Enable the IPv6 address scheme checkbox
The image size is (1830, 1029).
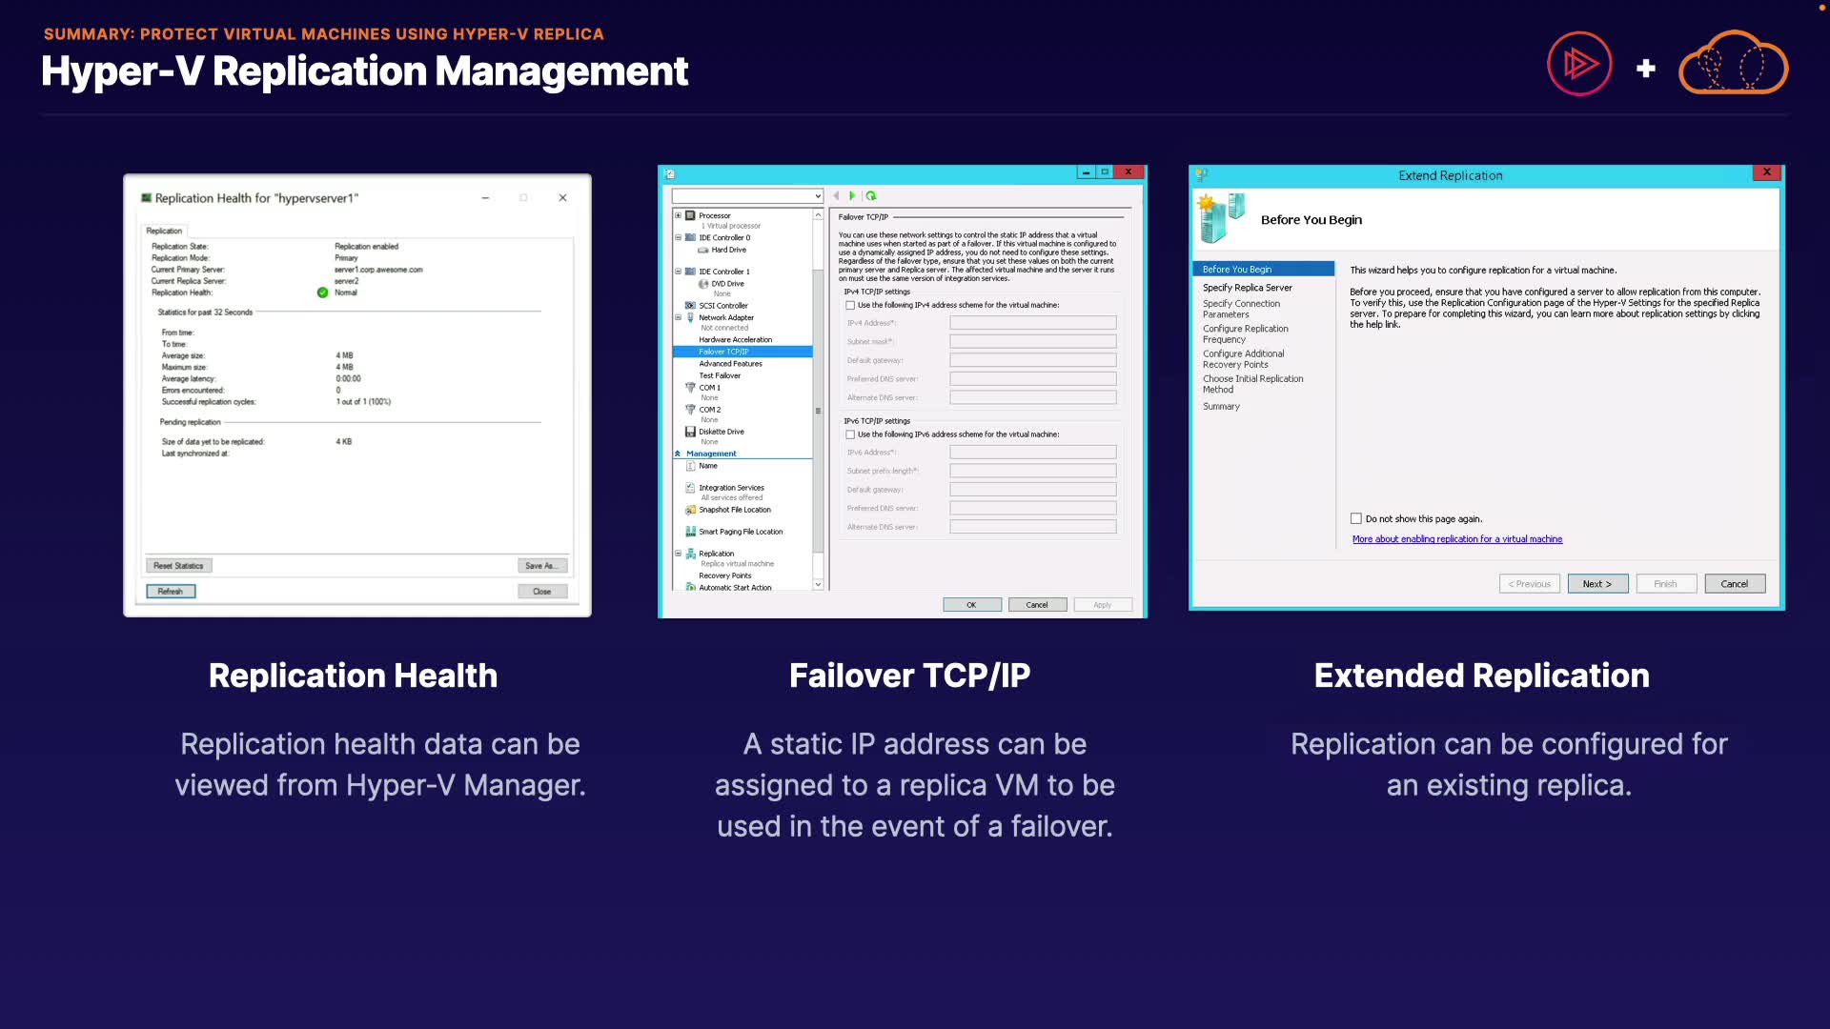tap(850, 434)
